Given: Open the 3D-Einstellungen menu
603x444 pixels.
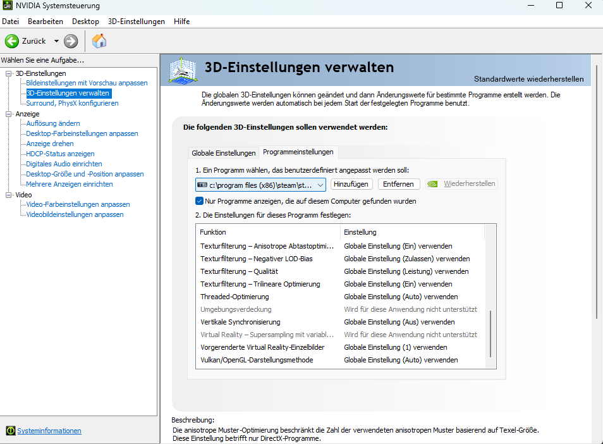Looking at the screenshot, I should 137,22.
